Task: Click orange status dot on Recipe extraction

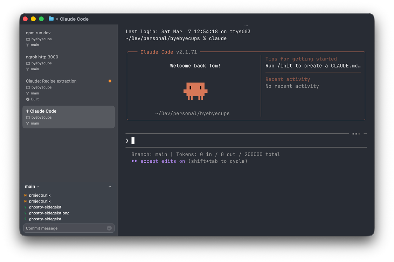Action: (110, 81)
